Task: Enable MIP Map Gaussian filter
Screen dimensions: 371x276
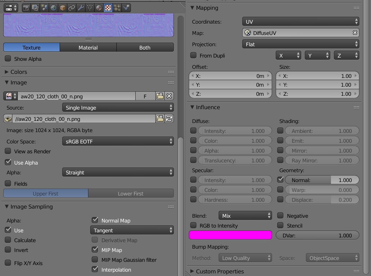Action: [95, 259]
